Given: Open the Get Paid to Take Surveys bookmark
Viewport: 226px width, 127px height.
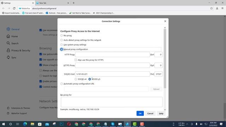Looking at the screenshot, I should [x=80, y=13].
